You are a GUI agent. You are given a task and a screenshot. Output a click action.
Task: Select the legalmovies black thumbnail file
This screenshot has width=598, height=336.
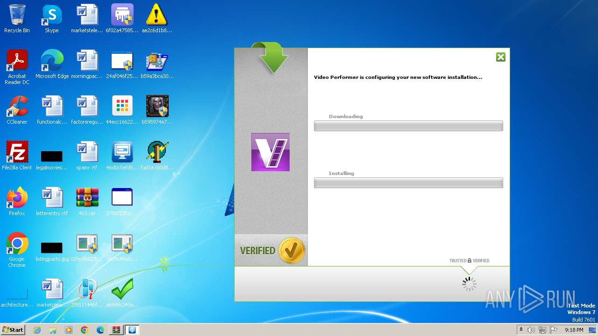pyautogui.click(x=52, y=159)
